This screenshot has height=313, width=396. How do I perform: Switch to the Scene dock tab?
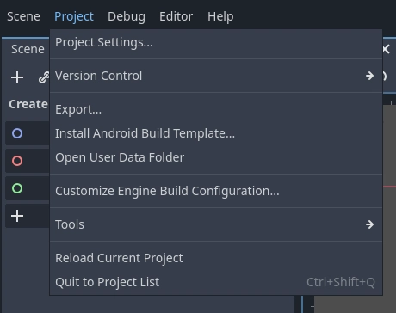tap(28, 49)
